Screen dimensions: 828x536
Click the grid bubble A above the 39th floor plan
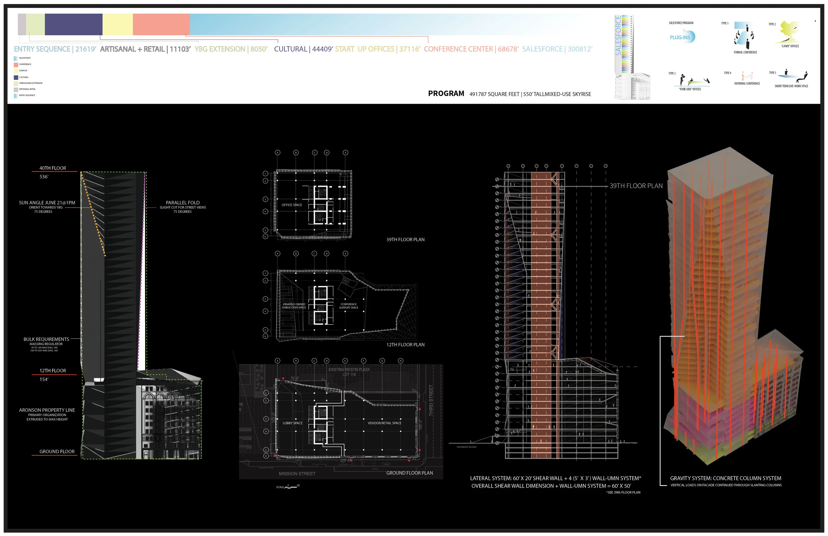(277, 152)
